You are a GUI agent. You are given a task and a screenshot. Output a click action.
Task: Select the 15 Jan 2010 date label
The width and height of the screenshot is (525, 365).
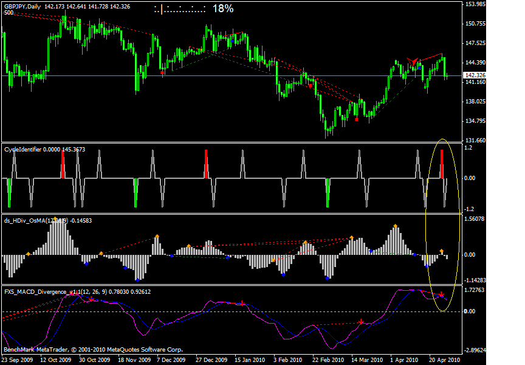coord(250,360)
